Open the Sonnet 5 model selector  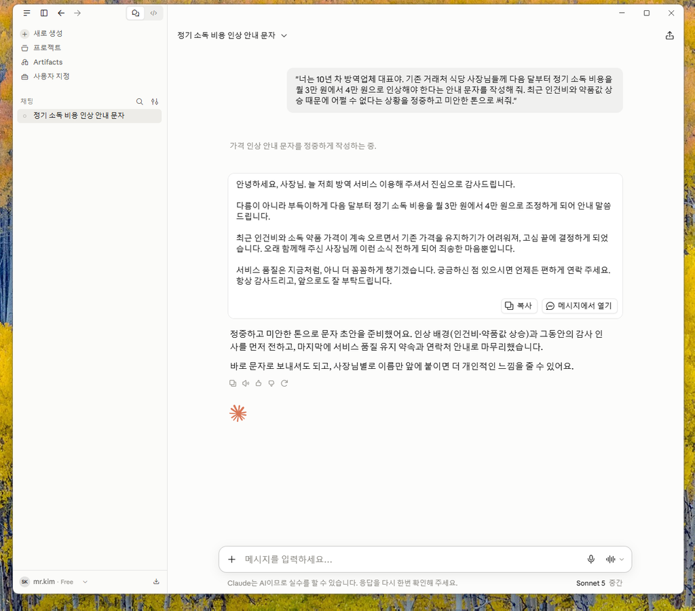pyautogui.click(x=599, y=583)
